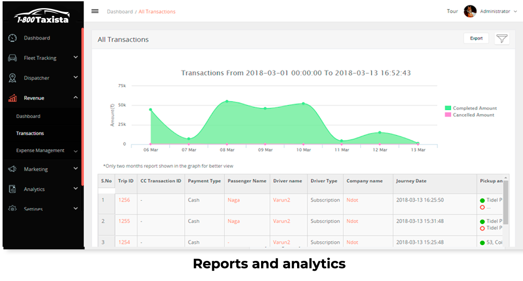Open company Ndot in row 1
523x281 pixels.
click(x=352, y=200)
